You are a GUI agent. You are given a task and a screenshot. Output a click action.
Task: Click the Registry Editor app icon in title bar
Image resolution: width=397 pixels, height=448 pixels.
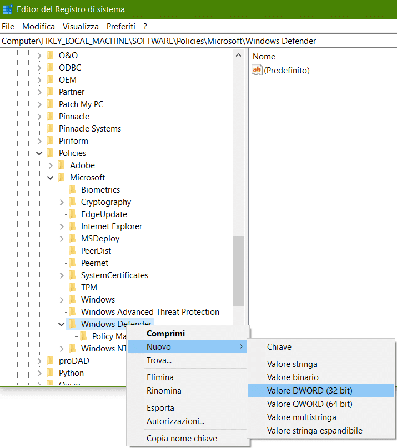[8, 9]
